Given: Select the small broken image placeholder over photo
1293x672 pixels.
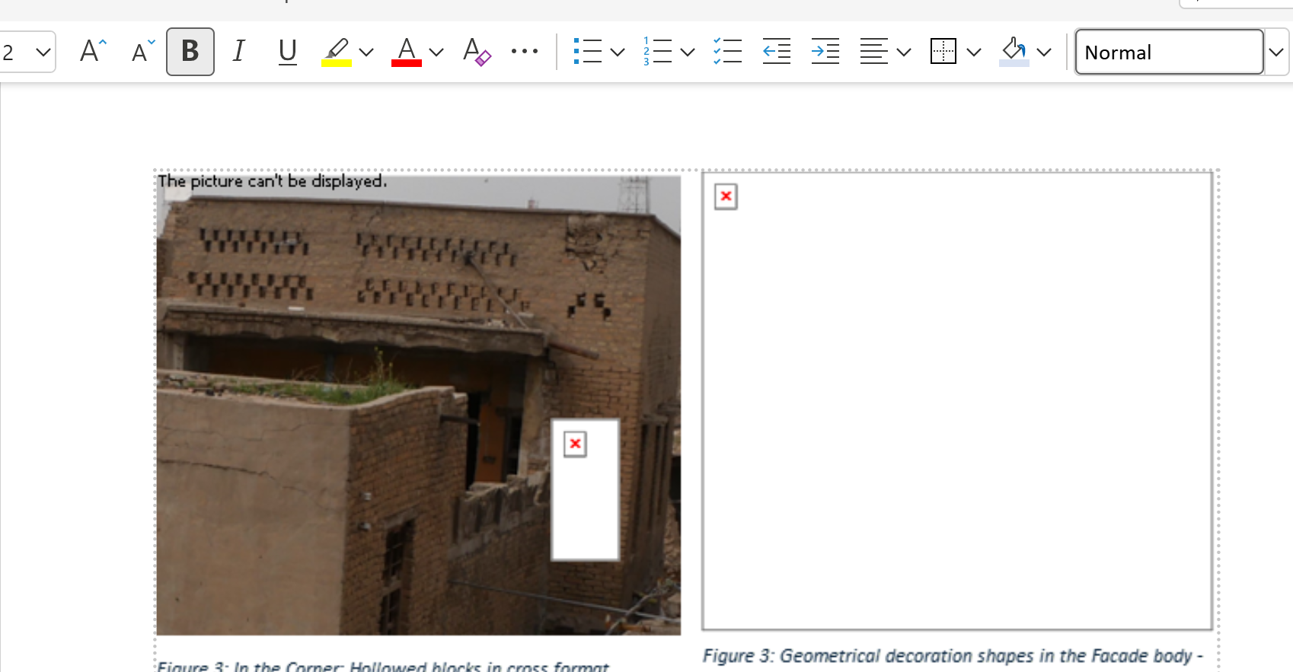Looking at the screenshot, I should (x=585, y=489).
